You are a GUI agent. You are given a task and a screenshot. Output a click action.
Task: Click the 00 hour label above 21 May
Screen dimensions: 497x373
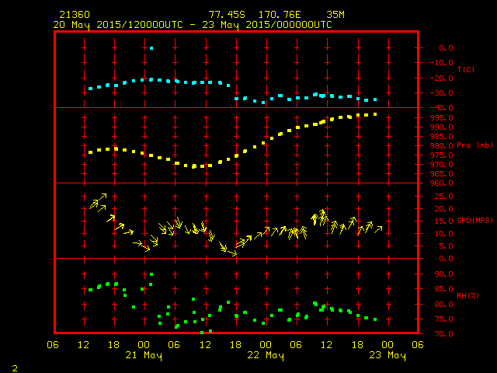(144, 345)
